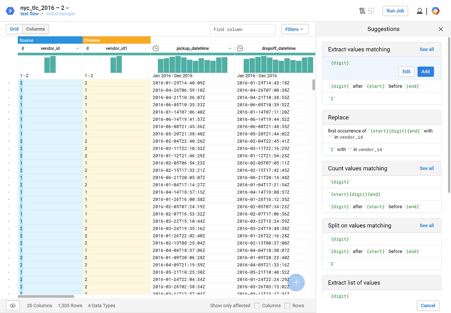Screen dimensions: 451x313
Task: Toggle the eye visibility button in status bar
Action: [x=13, y=306]
